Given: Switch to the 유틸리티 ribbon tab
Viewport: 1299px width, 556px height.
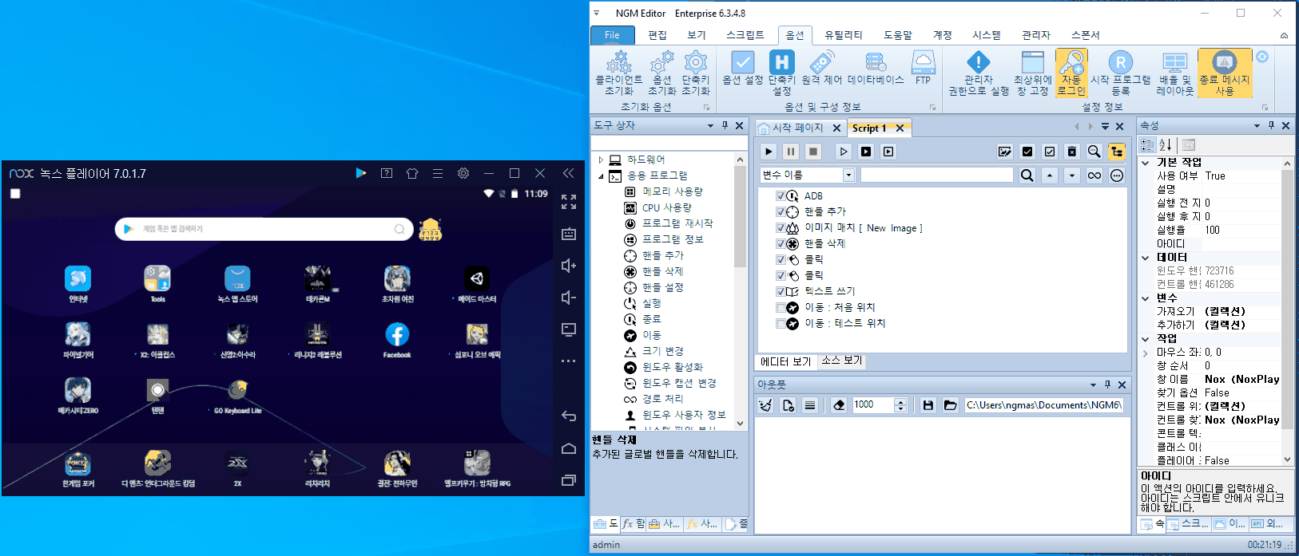Looking at the screenshot, I should [x=844, y=35].
